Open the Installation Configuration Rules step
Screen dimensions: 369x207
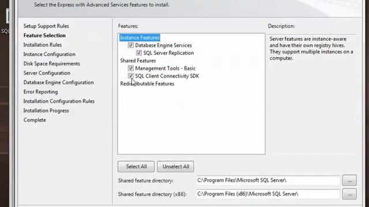click(x=59, y=101)
